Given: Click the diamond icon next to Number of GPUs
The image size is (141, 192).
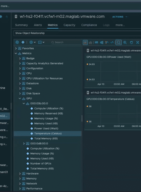Looking at the screenshot, I should click(x=28, y=163).
